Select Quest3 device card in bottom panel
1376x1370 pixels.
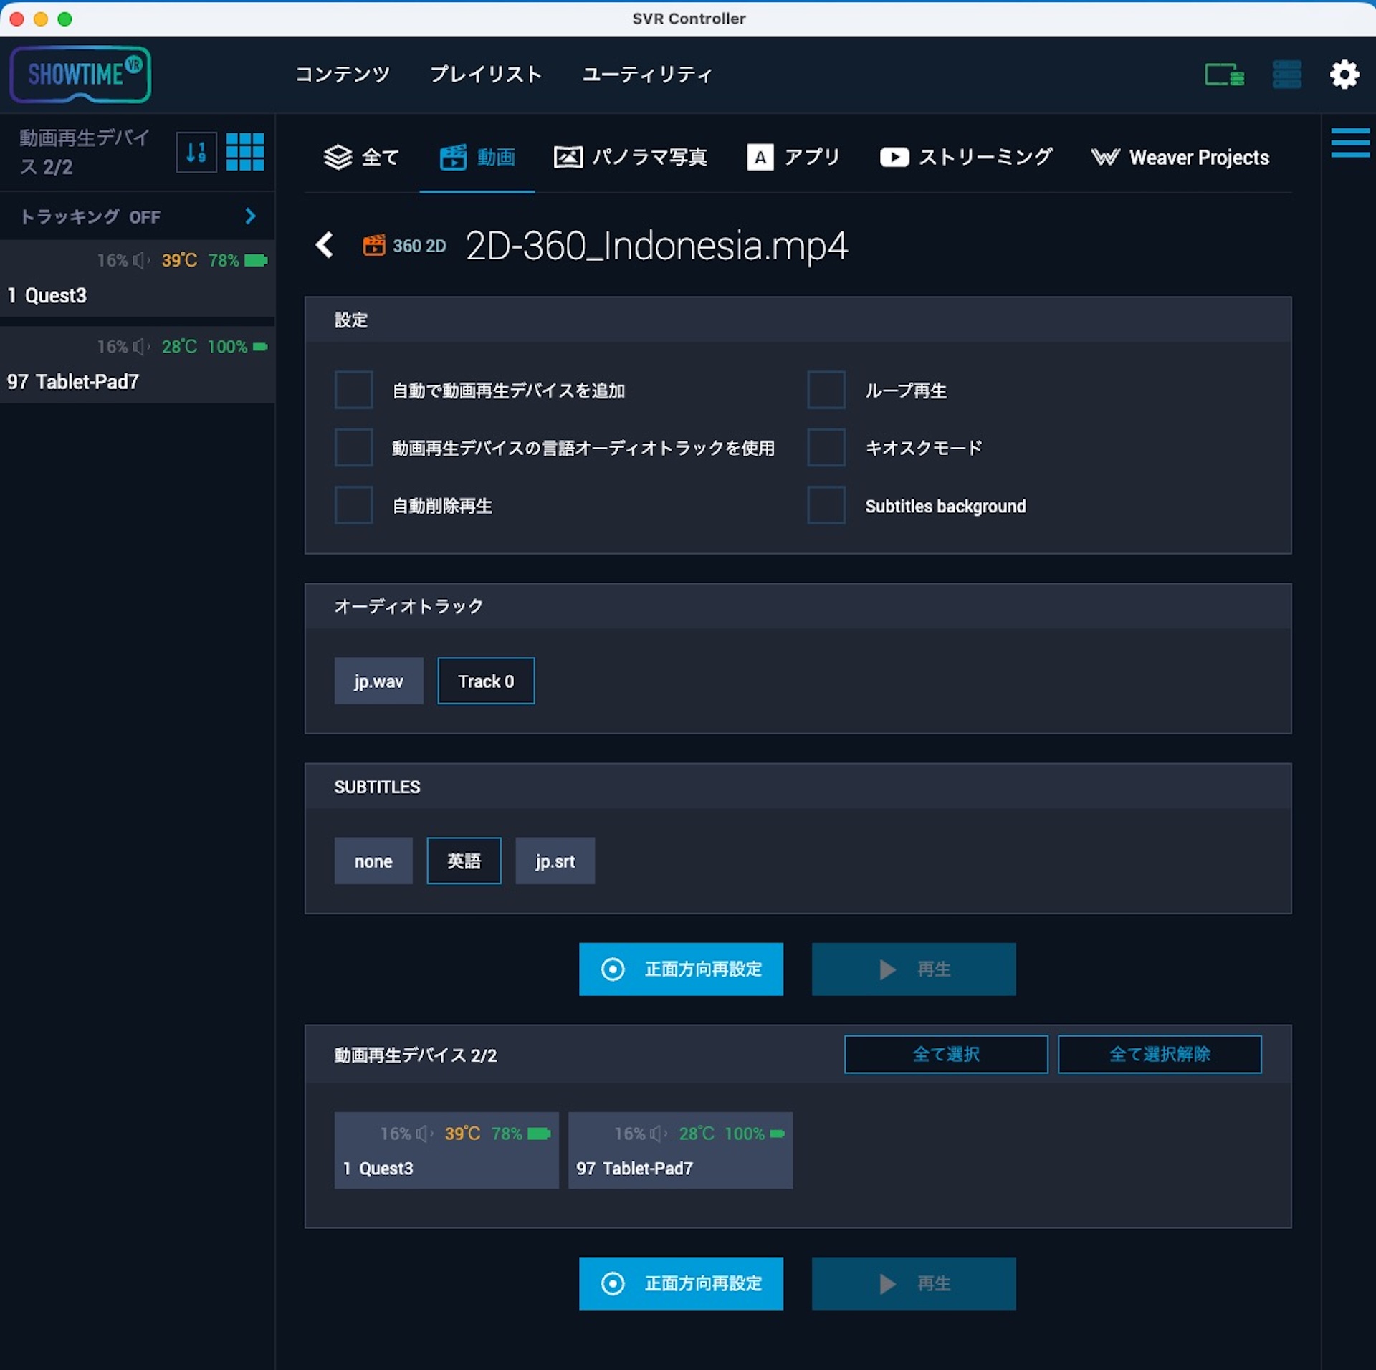pos(446,1150)
